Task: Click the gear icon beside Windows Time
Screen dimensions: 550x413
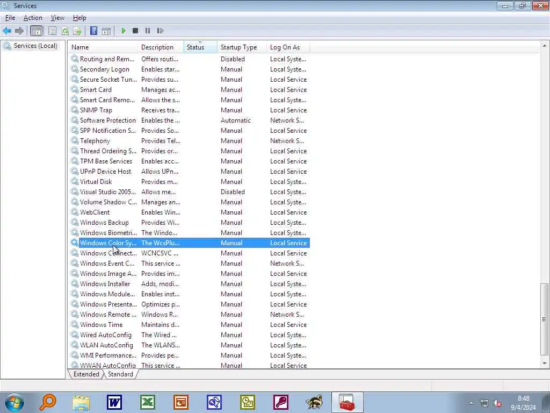Action: point(74,324)
